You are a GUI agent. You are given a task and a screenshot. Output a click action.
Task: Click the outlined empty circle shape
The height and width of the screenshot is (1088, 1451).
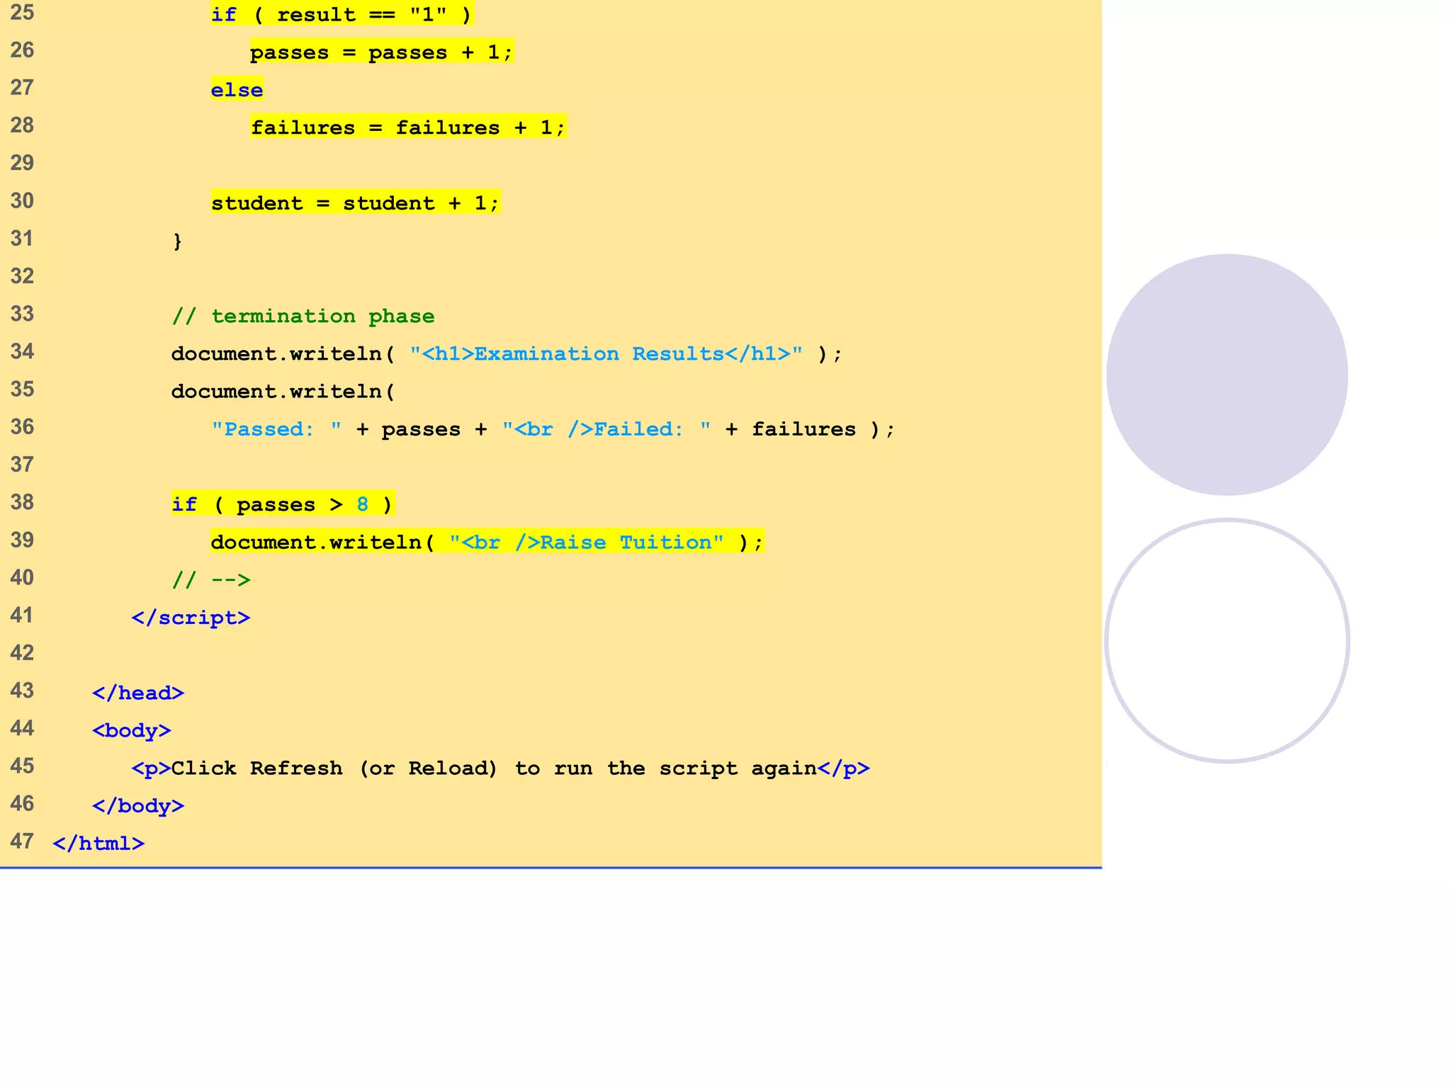click(x=1226, y=640)
